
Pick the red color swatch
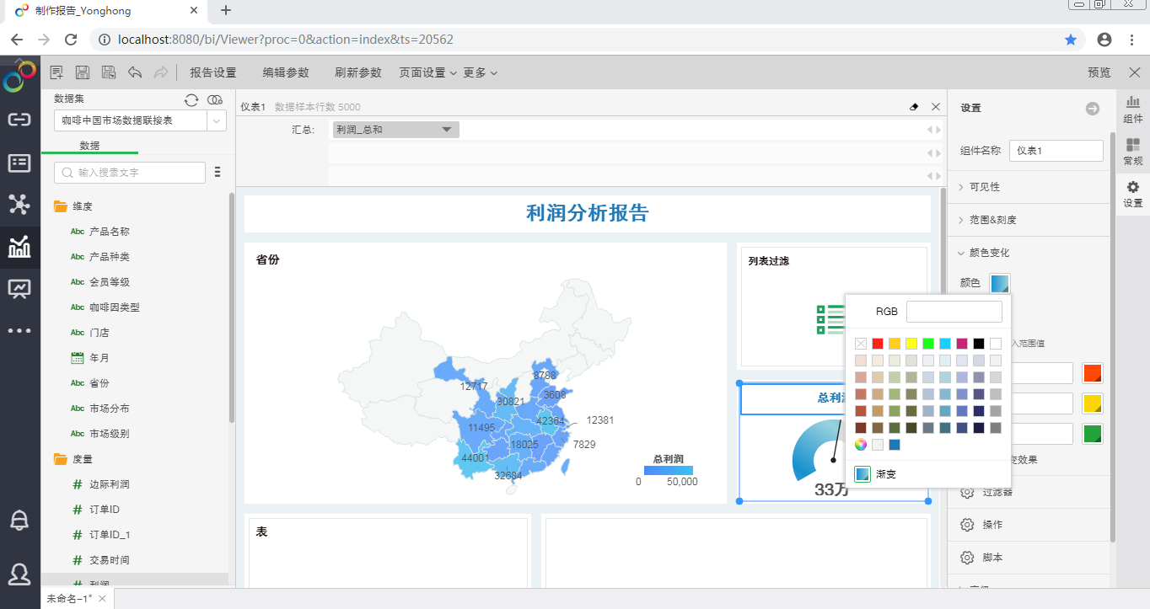(x=878, y=344)
